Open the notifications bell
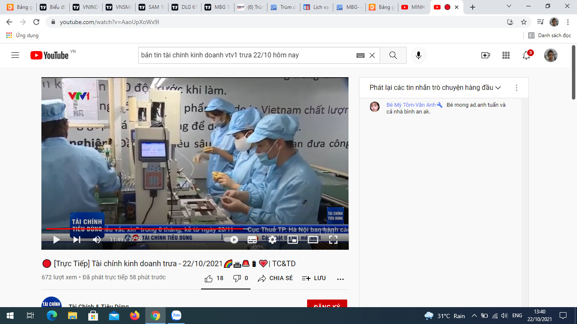 [527, 55]
